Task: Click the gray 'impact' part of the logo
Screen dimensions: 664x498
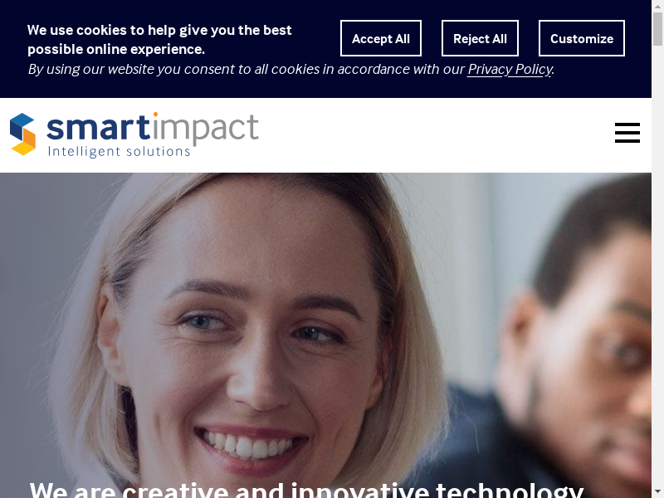Action: [205, 129]
